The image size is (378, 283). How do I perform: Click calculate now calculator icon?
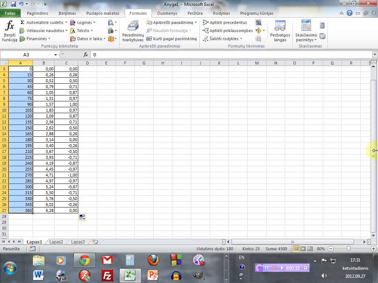322,25
